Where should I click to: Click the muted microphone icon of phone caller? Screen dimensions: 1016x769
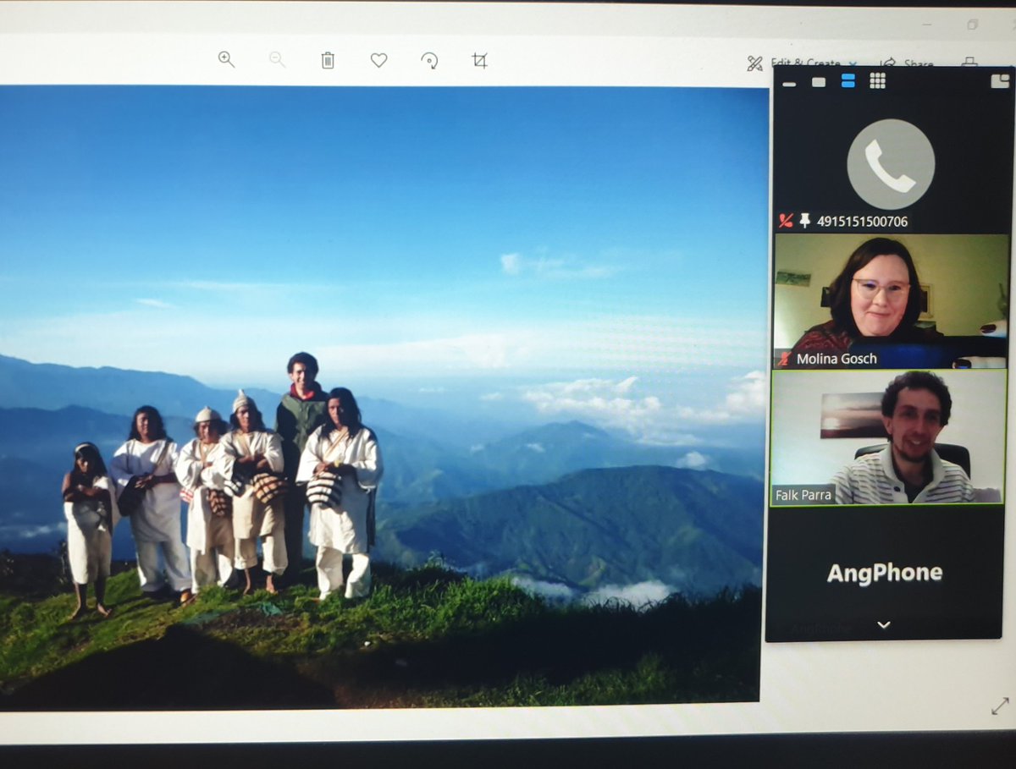pos(786,221)
